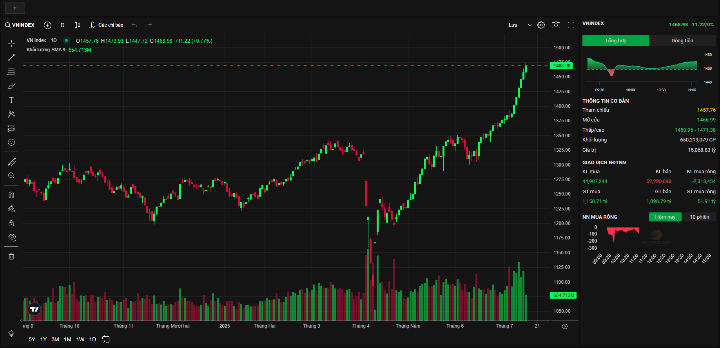
Task: Select the Hôm nay view
Action: tap(665, 217)
